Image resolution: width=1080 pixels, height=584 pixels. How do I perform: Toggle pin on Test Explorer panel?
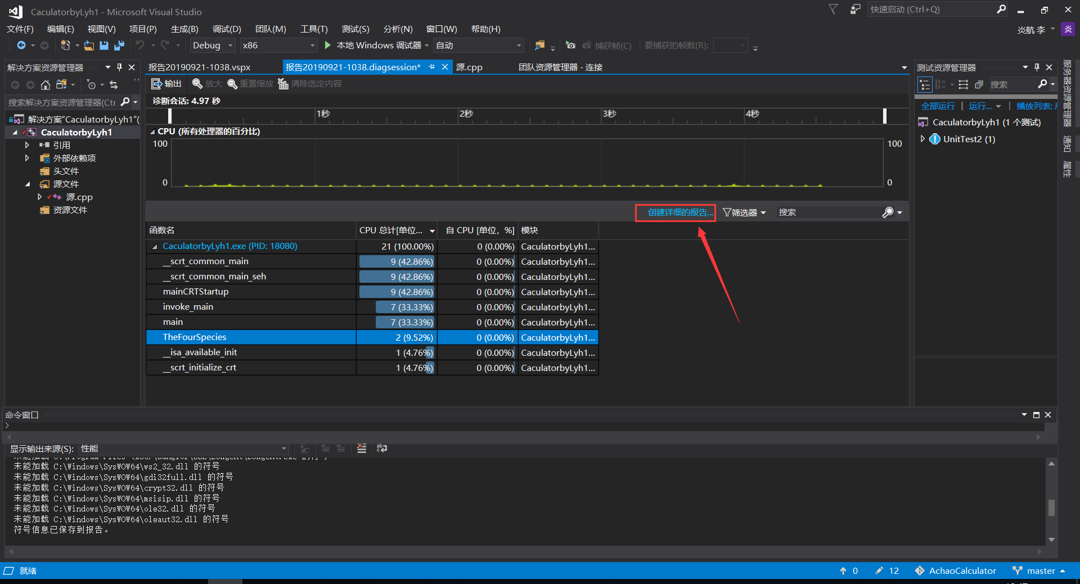point(1037,67)
